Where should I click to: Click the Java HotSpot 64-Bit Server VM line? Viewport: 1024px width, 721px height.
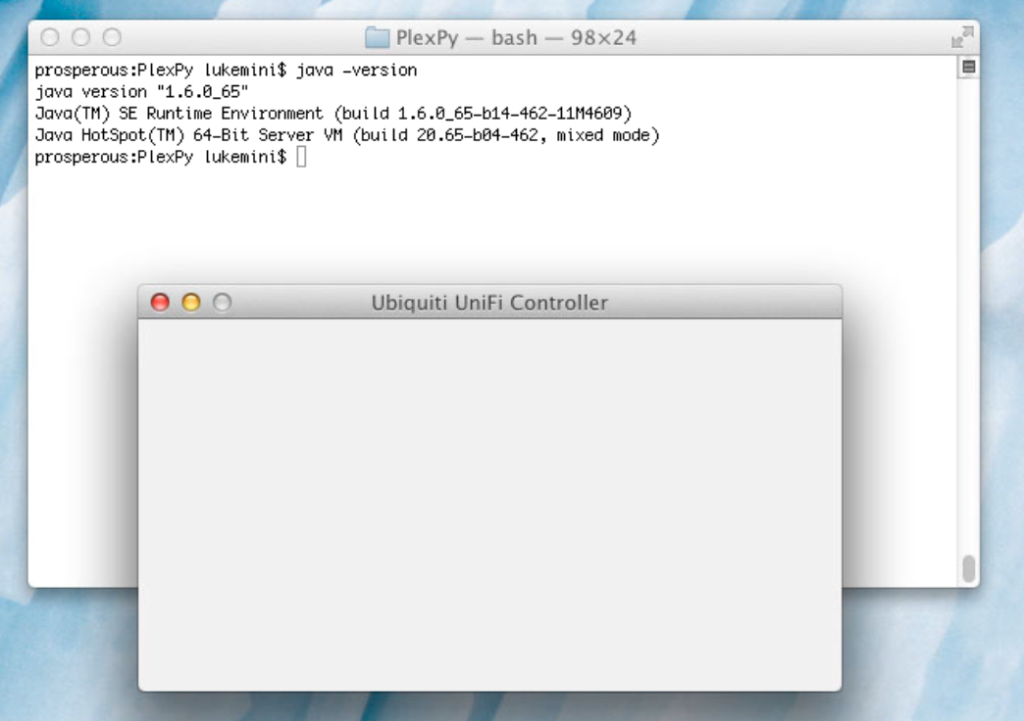pyautogui.click(x=346, y=135)
